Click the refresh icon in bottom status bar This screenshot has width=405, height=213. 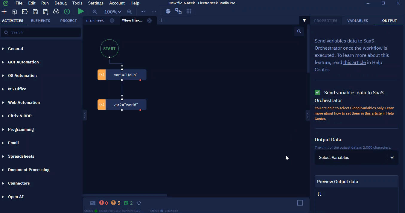tap(139, 203)
